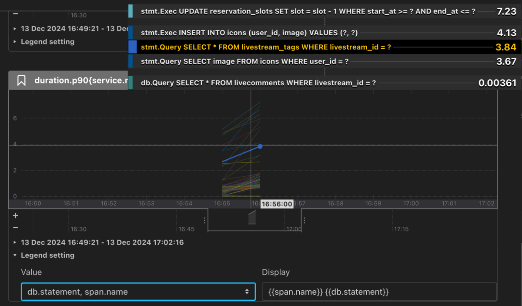This screenshot has width=522, height=306.
Task: Select db.Query SELECT FROM livecomments statement
Action: (x=258, y=83)
